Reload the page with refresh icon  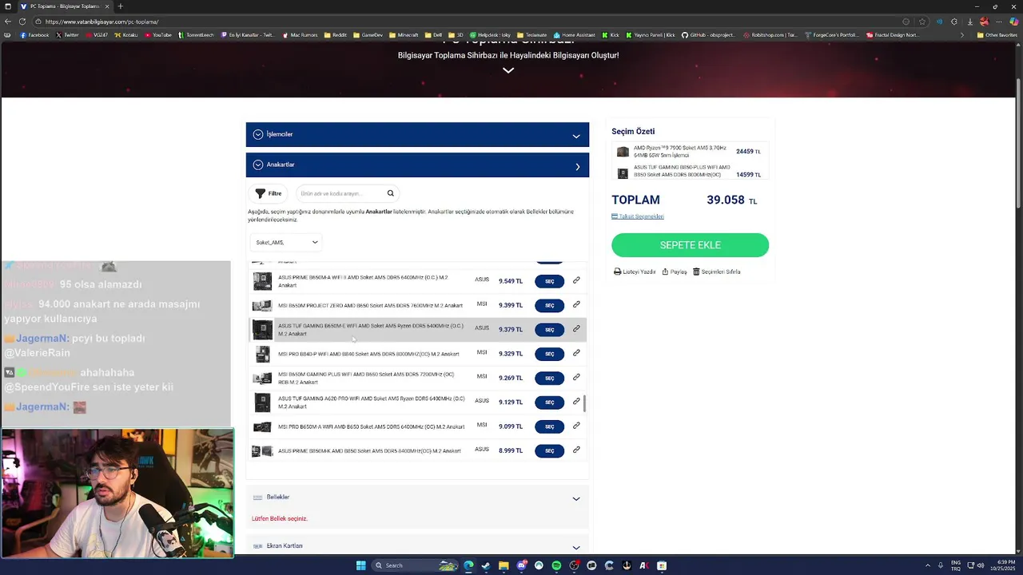[x=22, y=22]
